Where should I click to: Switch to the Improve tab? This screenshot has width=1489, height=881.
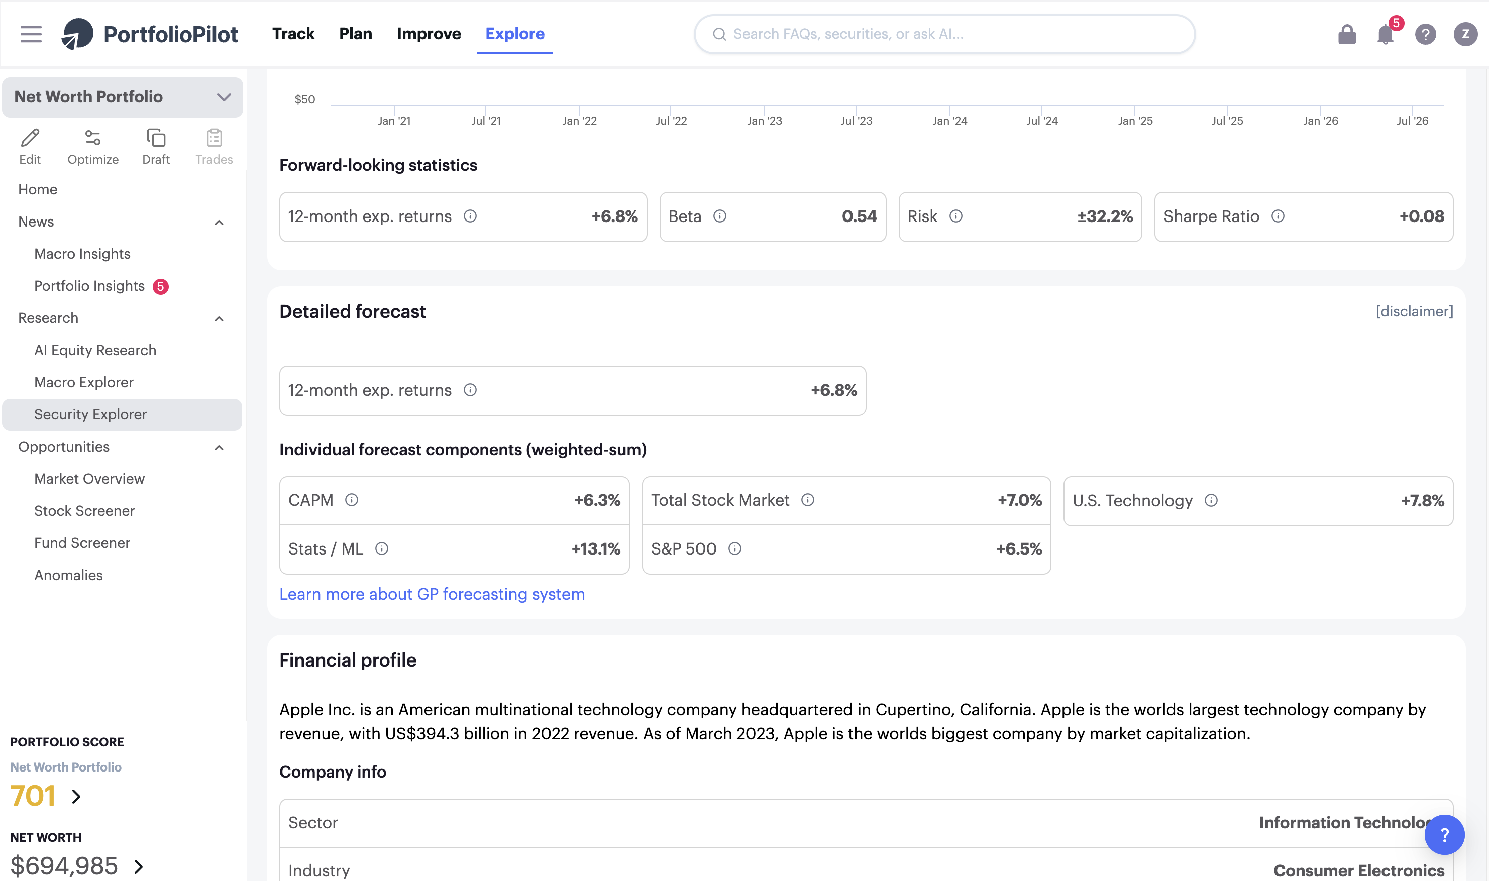(x=429, y=34)
